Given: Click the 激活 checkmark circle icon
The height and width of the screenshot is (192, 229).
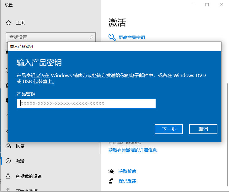Looking at the screenshot, I should (8, 161).
